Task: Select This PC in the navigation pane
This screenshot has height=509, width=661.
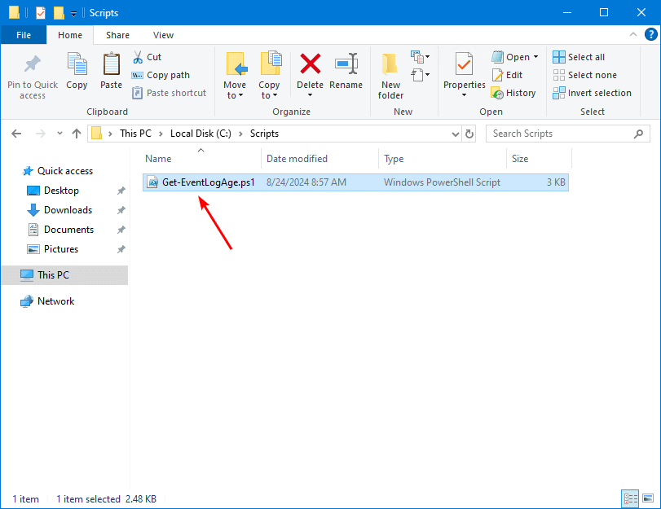Action: [64, 275]
